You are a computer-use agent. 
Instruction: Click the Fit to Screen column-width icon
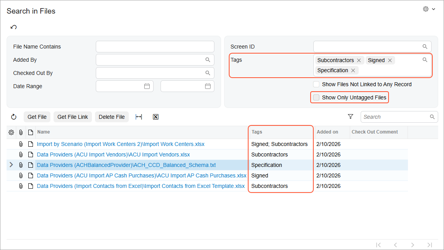coord(139,117)
